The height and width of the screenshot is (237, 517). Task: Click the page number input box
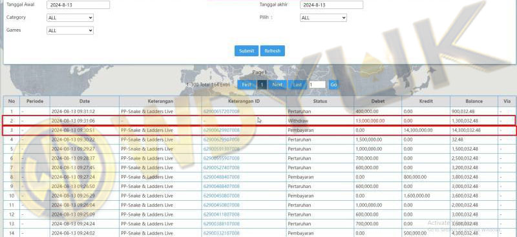point(317,85)
